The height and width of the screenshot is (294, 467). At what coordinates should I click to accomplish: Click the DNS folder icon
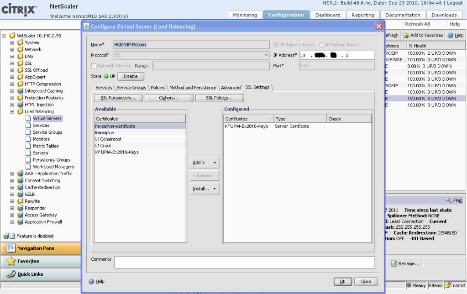[20, 56]
